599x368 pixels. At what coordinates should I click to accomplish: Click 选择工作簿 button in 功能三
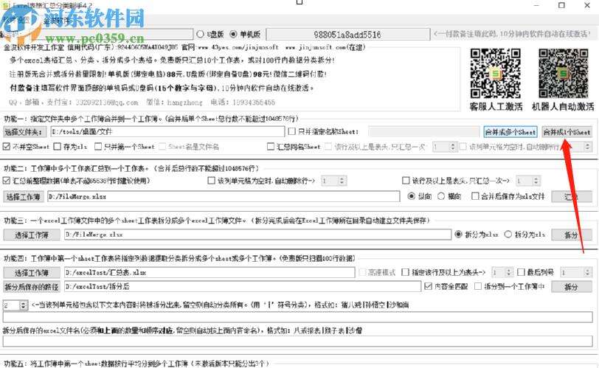pyautogui.click(x=32, y=235)
